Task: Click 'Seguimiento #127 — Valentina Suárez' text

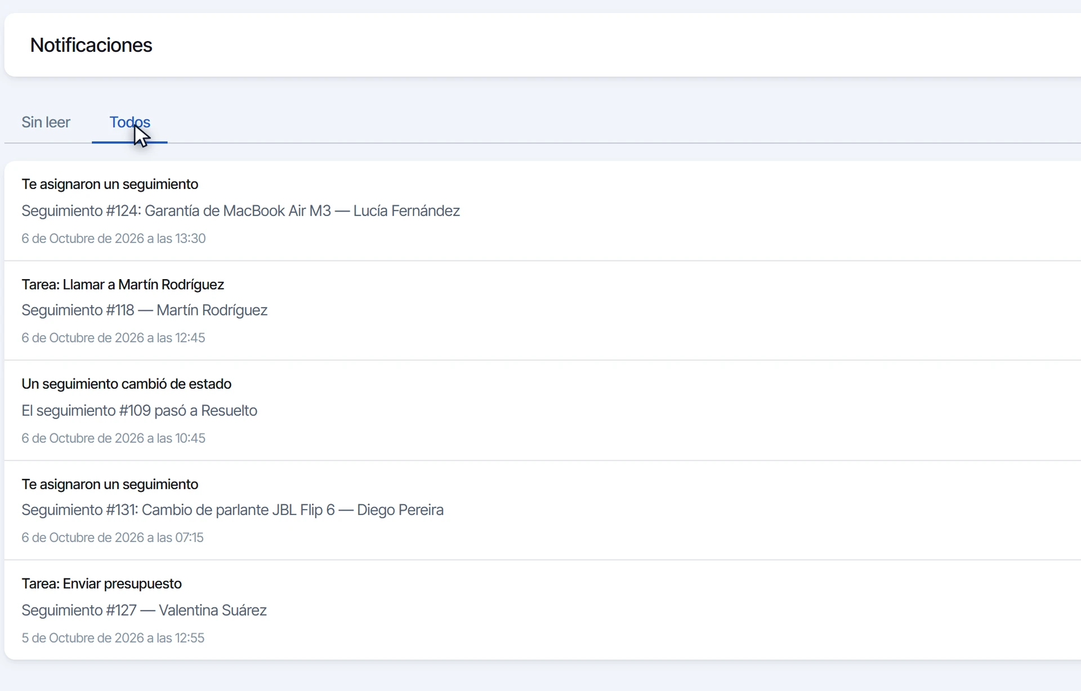Action: [x=144, y=611]
